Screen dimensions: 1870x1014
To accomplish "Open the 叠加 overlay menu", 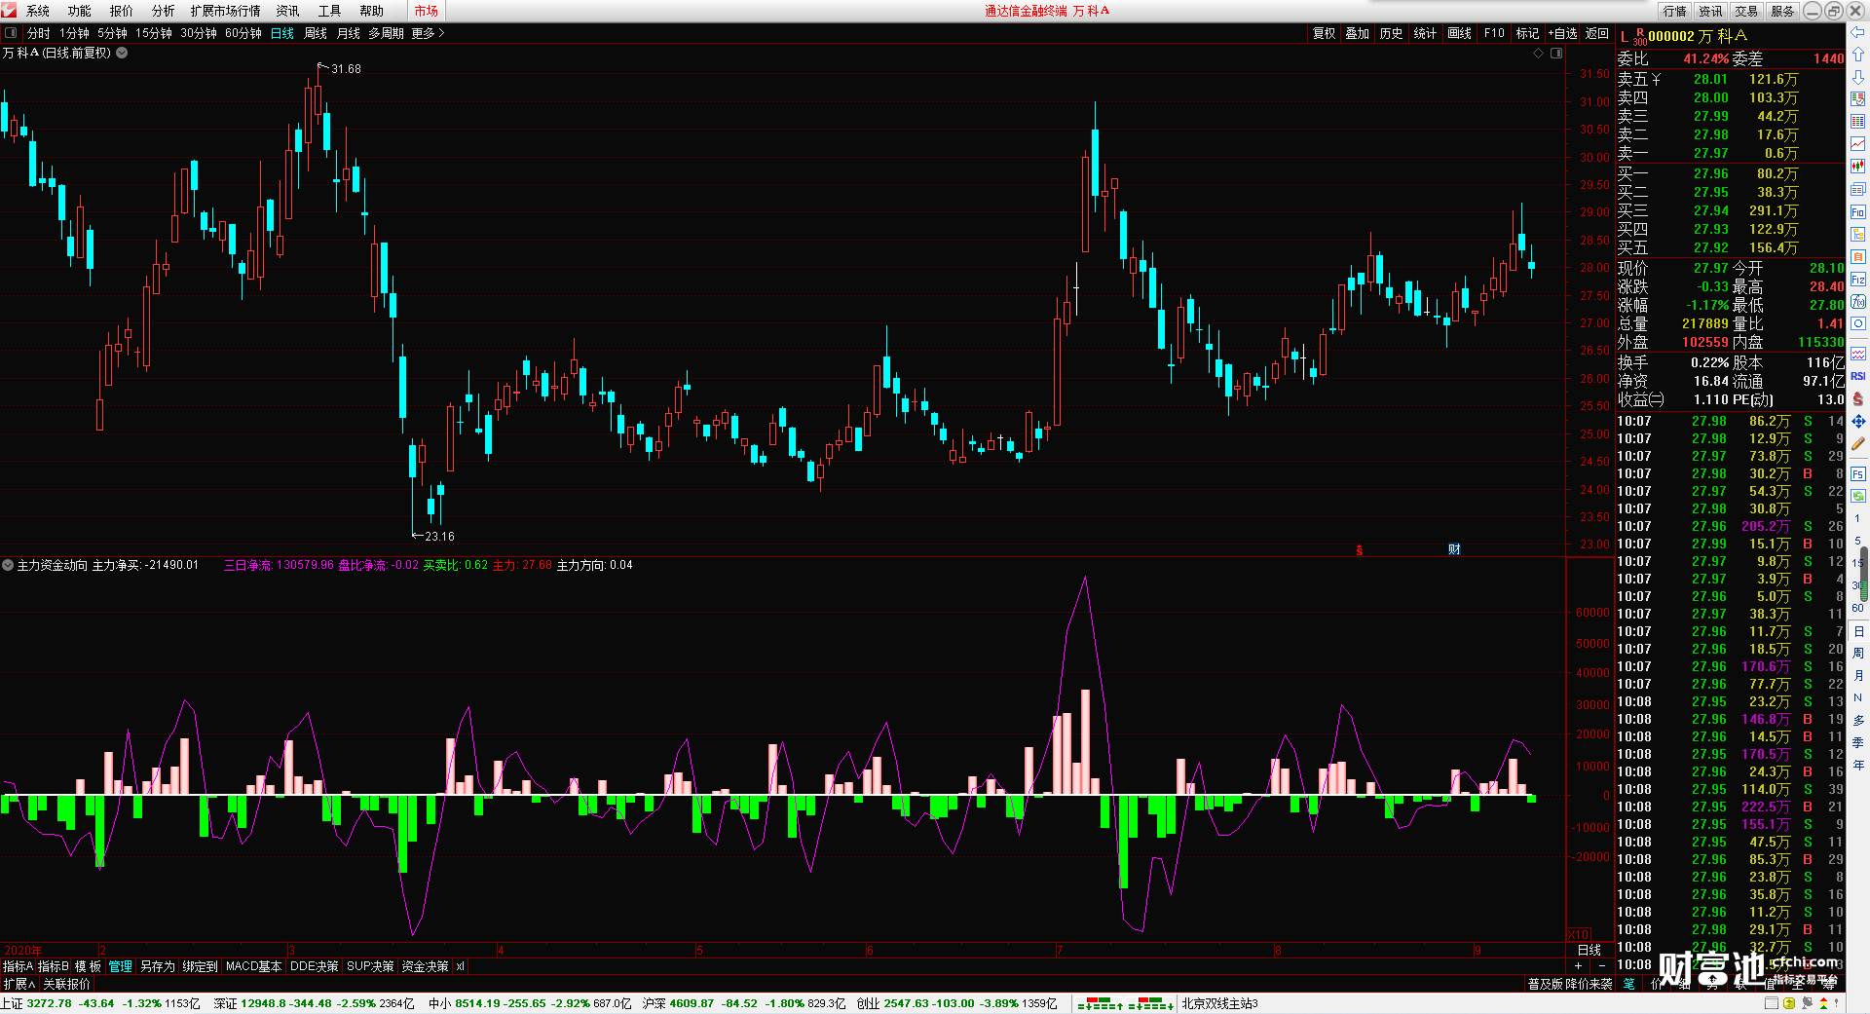I will click(x=1358, y=33).
